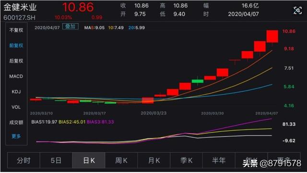Click the latest red candlestick at 10.86
The width and height of the screenshot is (307, 173).
click(272, 36)
